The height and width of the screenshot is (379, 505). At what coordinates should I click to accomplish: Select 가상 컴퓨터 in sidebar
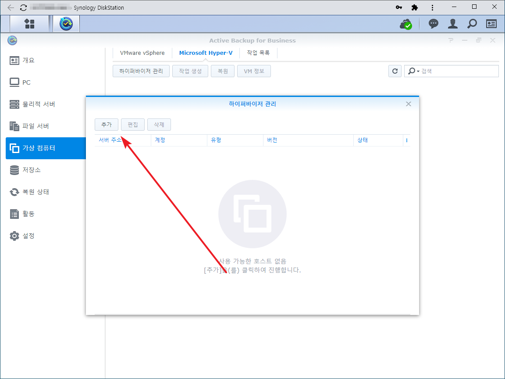(46, 148)
